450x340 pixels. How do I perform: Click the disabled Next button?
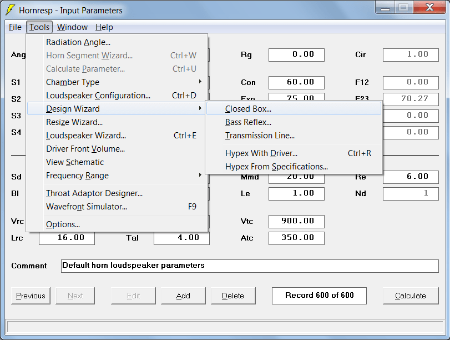(75, 296)
